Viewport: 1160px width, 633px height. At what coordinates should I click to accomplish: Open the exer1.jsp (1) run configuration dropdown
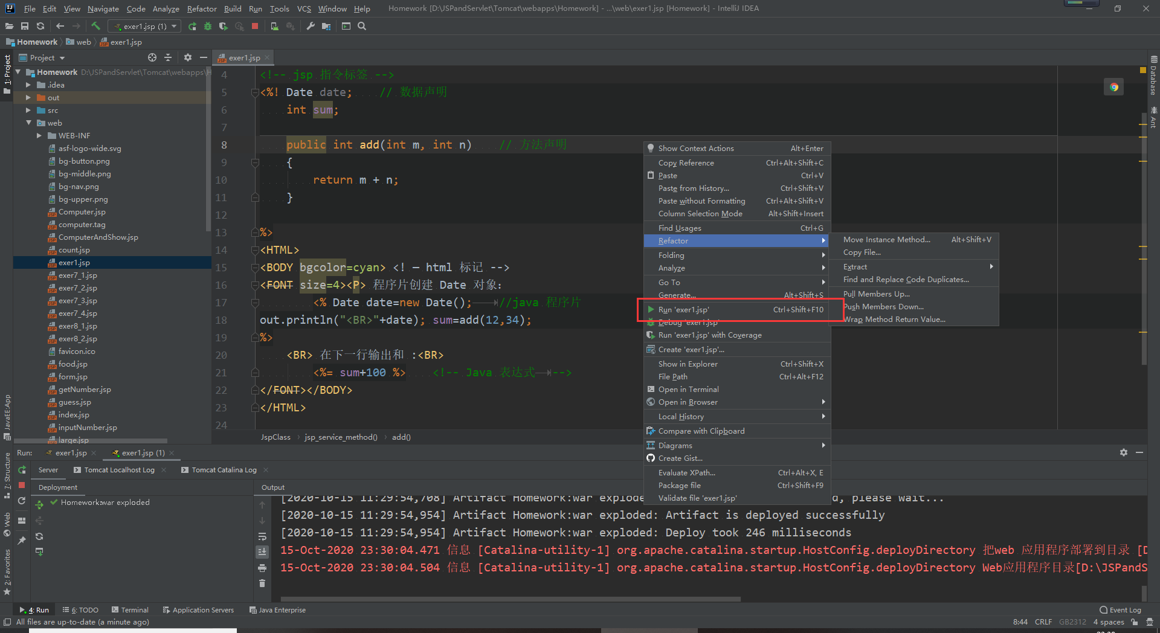[144, 26]
